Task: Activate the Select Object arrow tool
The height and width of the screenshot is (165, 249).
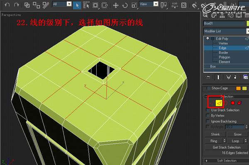Action: coord(77,5)
